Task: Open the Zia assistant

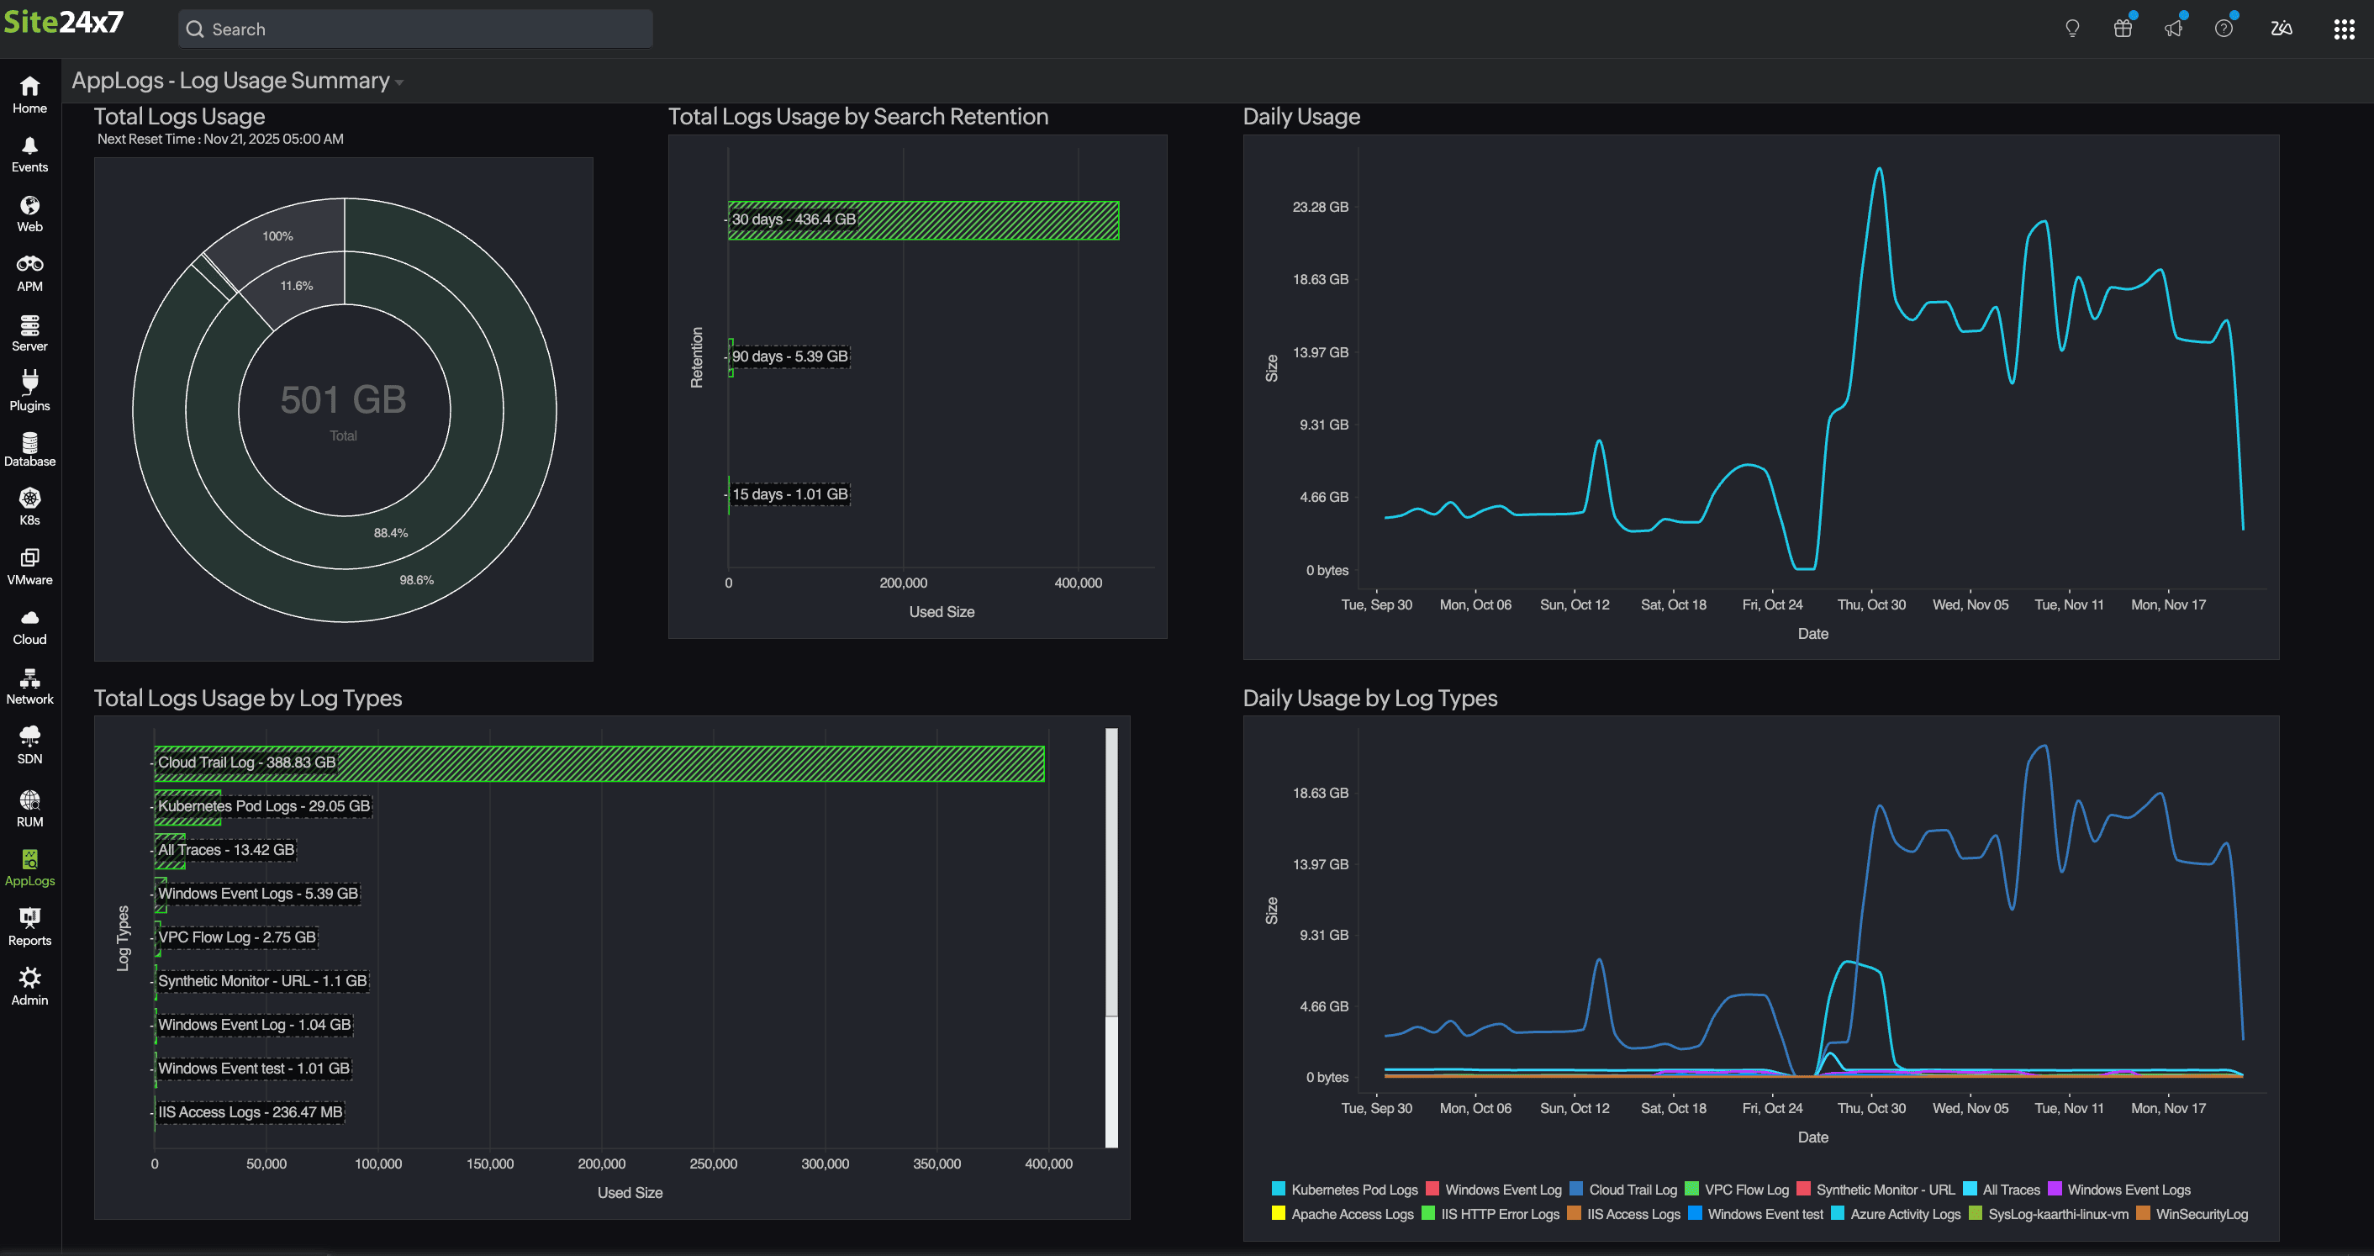Action: (x=2282, y=28)
